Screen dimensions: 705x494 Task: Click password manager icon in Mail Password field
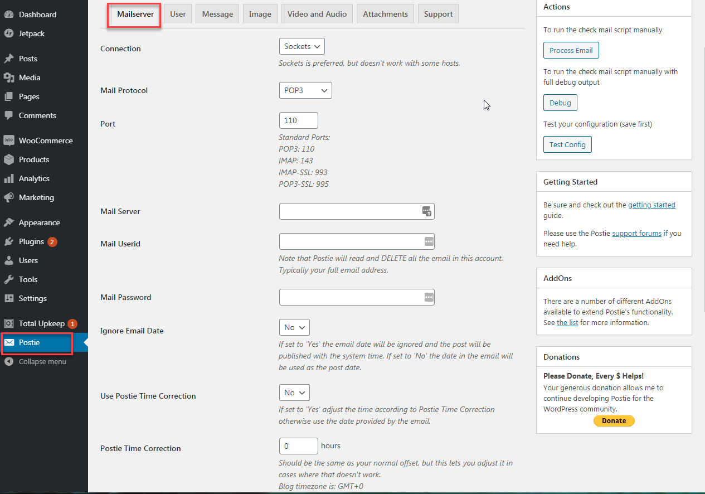click(429, 297)
